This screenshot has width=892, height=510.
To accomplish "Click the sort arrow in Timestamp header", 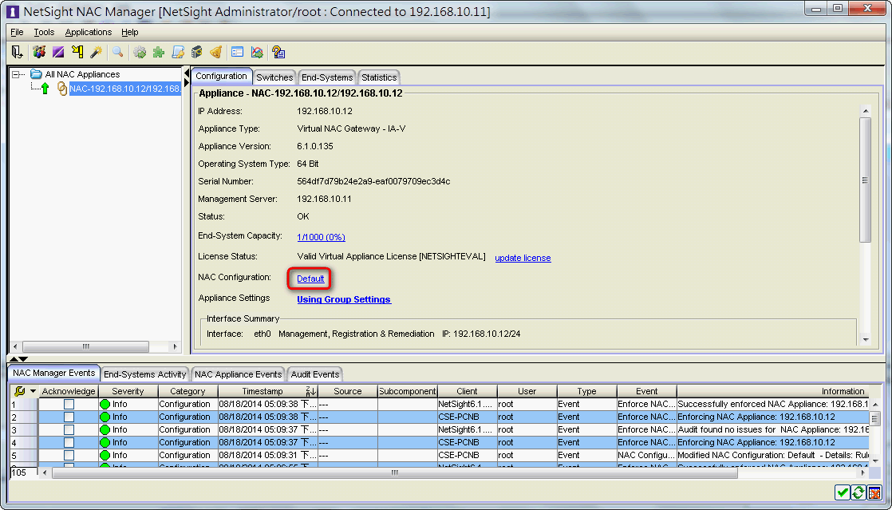I will point(311,391).
